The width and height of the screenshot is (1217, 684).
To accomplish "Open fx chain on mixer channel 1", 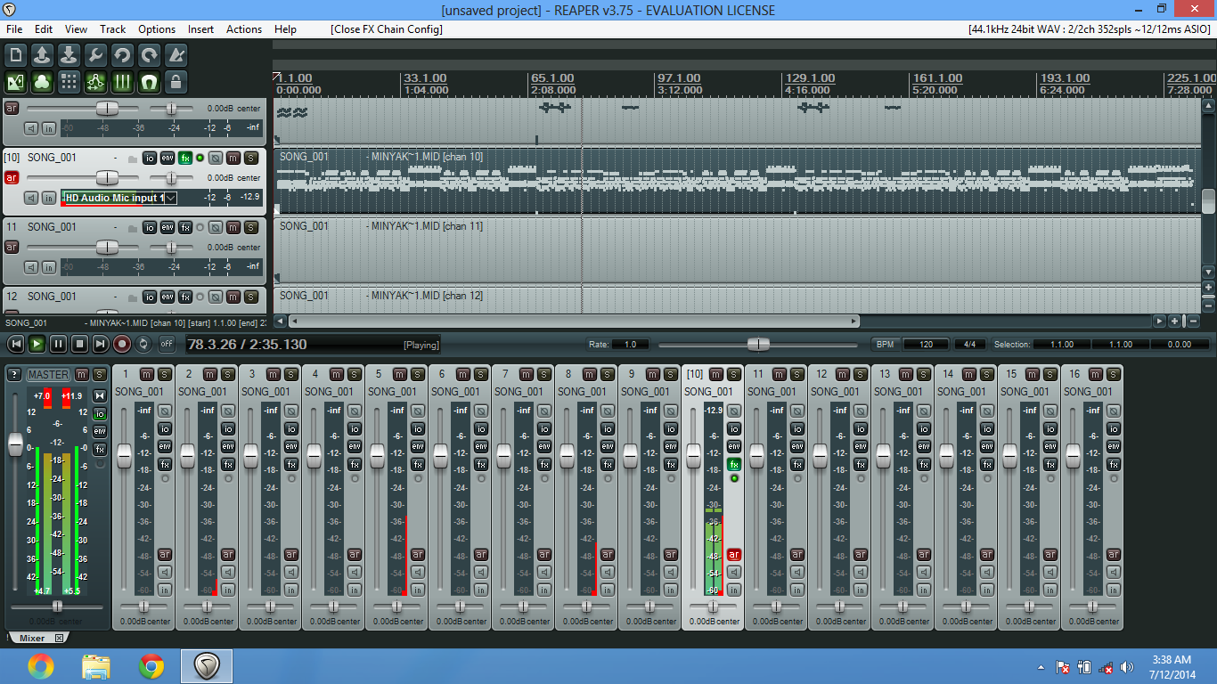I will 165,464.
